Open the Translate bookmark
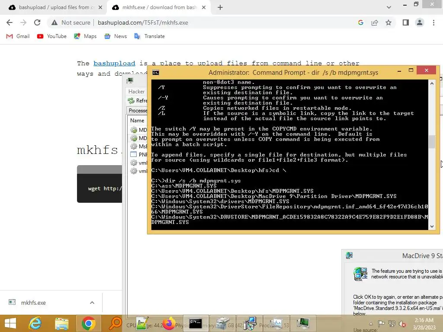This screenshot has height=332, width=443. (149, 36)
